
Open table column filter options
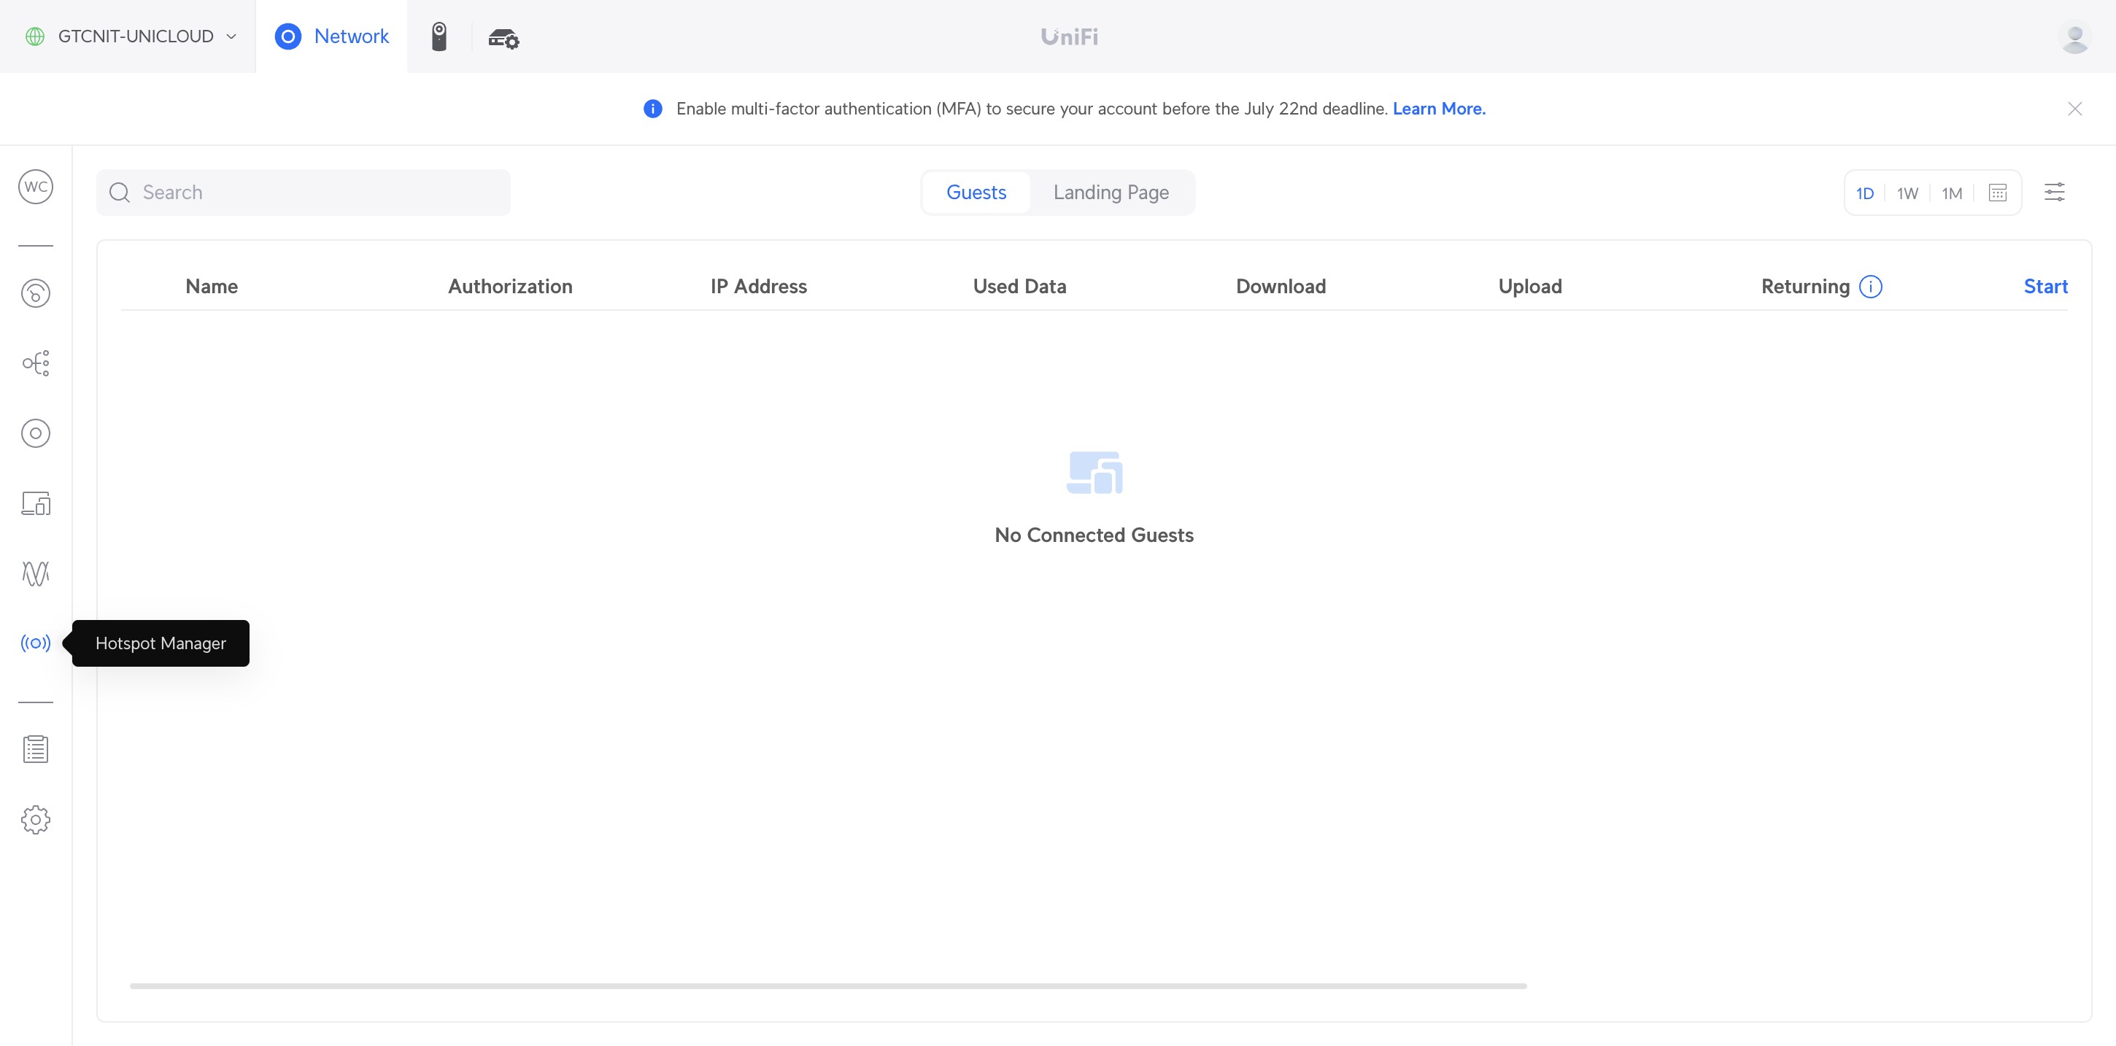point(2053,192)
